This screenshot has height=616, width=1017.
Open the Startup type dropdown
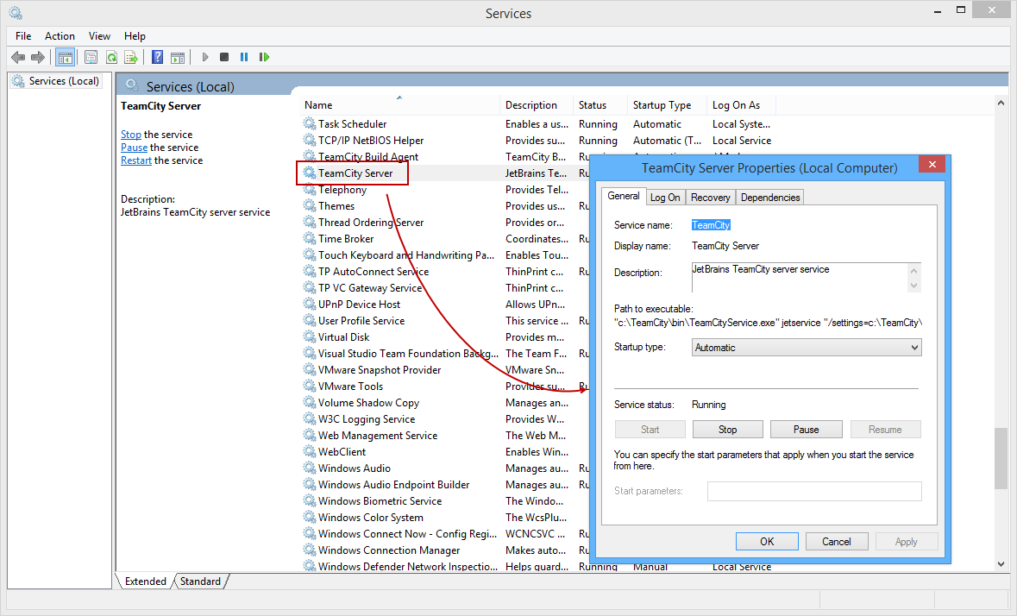click(807, 348)
